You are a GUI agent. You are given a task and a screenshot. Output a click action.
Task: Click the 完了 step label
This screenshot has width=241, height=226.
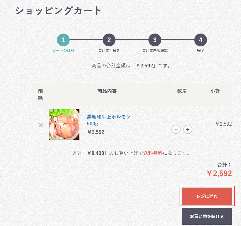click(x=201, y=51)
